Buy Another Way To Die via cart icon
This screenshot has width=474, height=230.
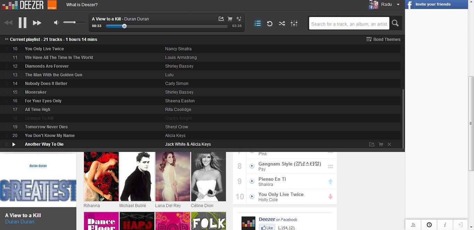[x=381, y=144]
